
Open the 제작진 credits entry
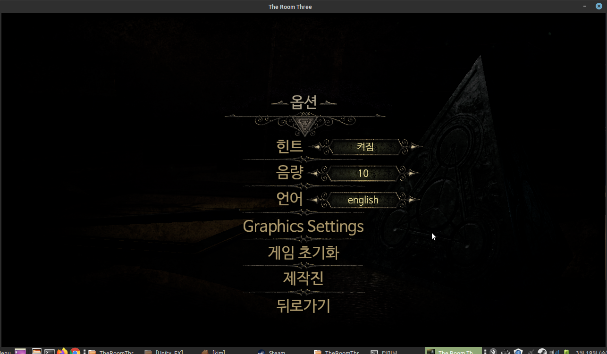pyautogui.click(x=303, y=279)
